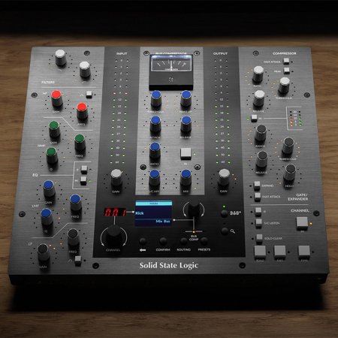Toggle the S/C LISTEN switch
The height and width of the screenshot is (338, 338).
coord(258,222)
